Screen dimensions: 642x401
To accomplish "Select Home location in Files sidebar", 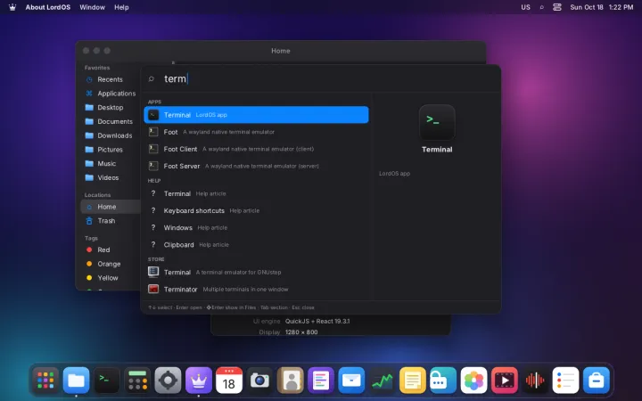I will [111, 207].
